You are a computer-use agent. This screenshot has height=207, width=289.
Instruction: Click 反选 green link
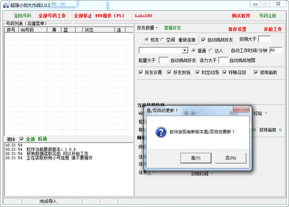(x=42, y=139)
